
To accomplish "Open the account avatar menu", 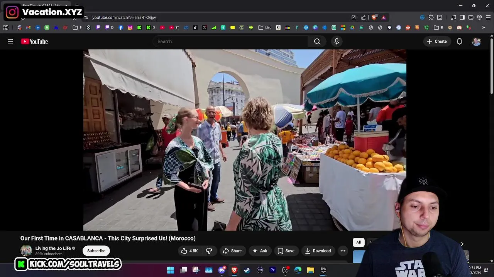I will point(476,42).
